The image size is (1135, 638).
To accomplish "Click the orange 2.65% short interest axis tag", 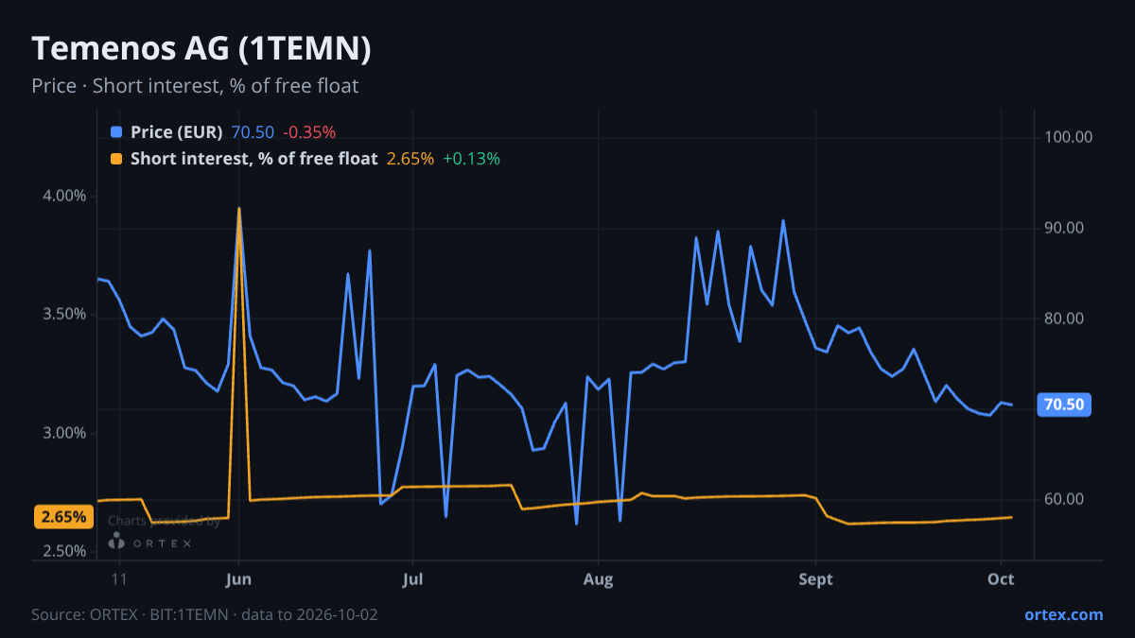I will click(x=64, y=517).
